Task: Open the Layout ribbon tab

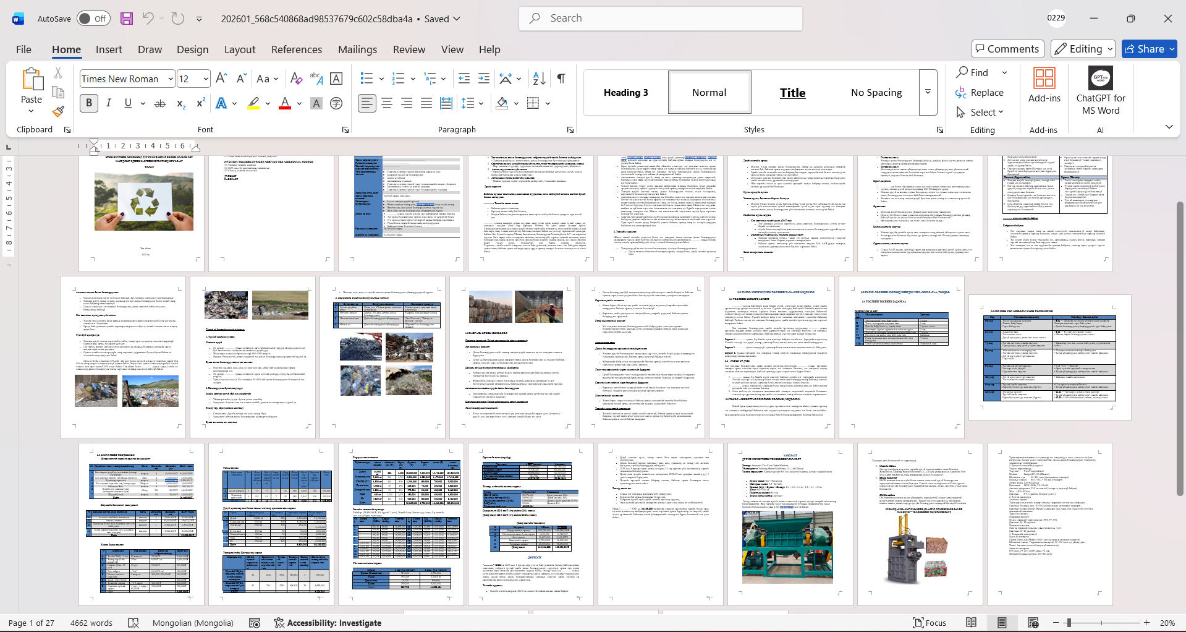Action: pyautogui.click(x=239, y=49)
